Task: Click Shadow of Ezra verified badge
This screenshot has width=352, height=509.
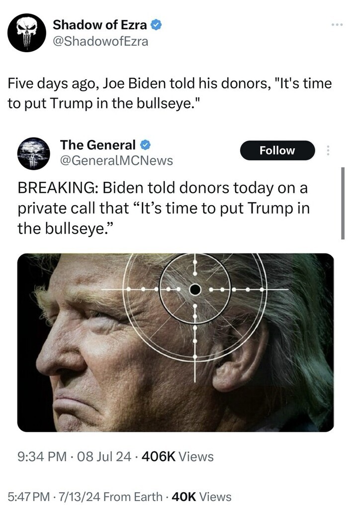Action: (157, 25)
